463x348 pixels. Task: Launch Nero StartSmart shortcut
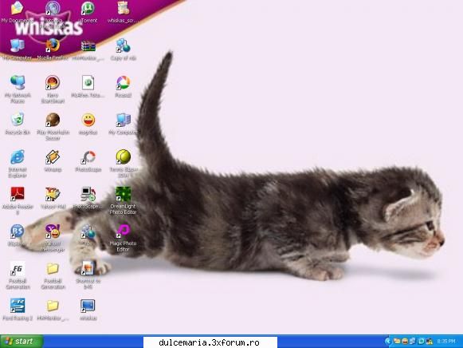pos(53,82)
